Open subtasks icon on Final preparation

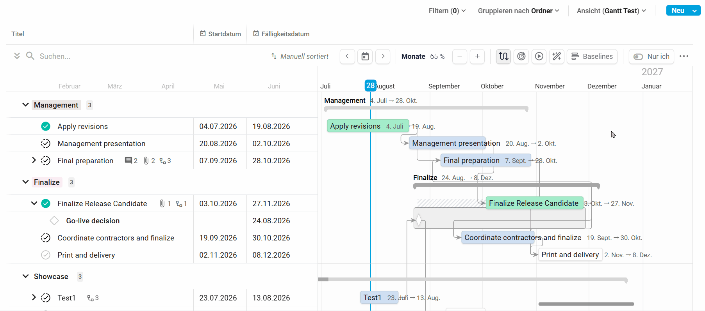click(x=162, y=161)
